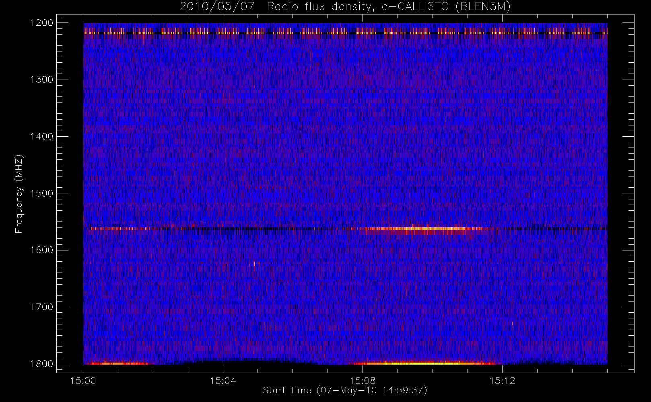
Task: Click the 1700 frequency tick label
Action: point(42,307)
